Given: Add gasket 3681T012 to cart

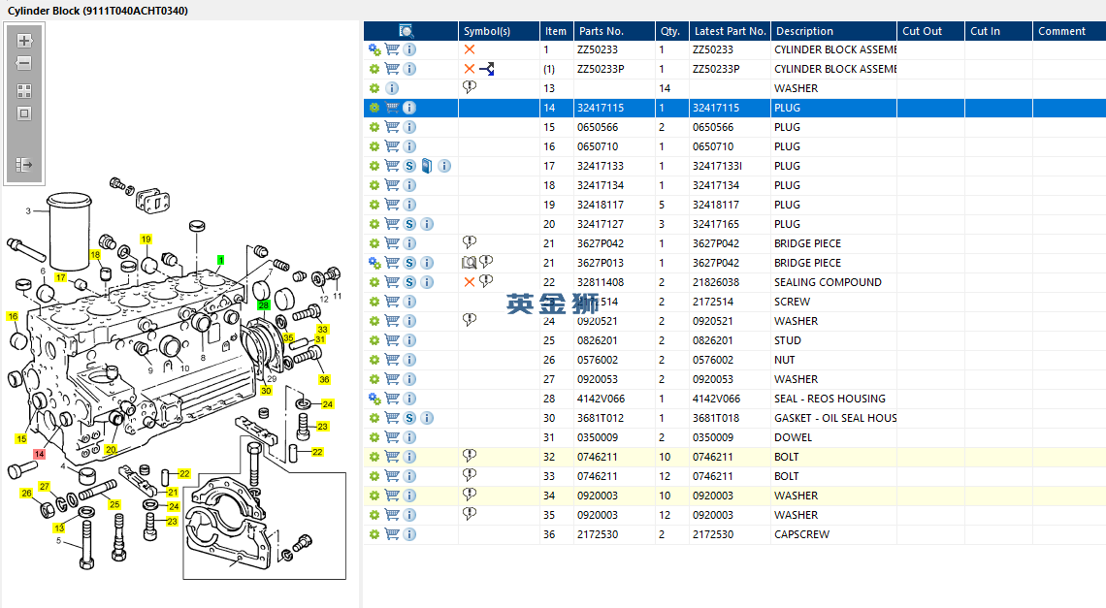Looking at the screenshot, I should (x=392, y=418).
